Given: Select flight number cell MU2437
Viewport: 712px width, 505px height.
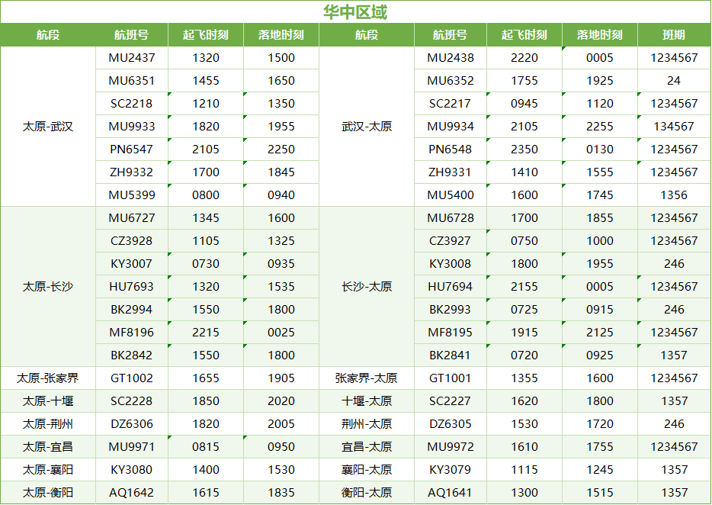Looking at the screenshot, I should tap(131, 58).
